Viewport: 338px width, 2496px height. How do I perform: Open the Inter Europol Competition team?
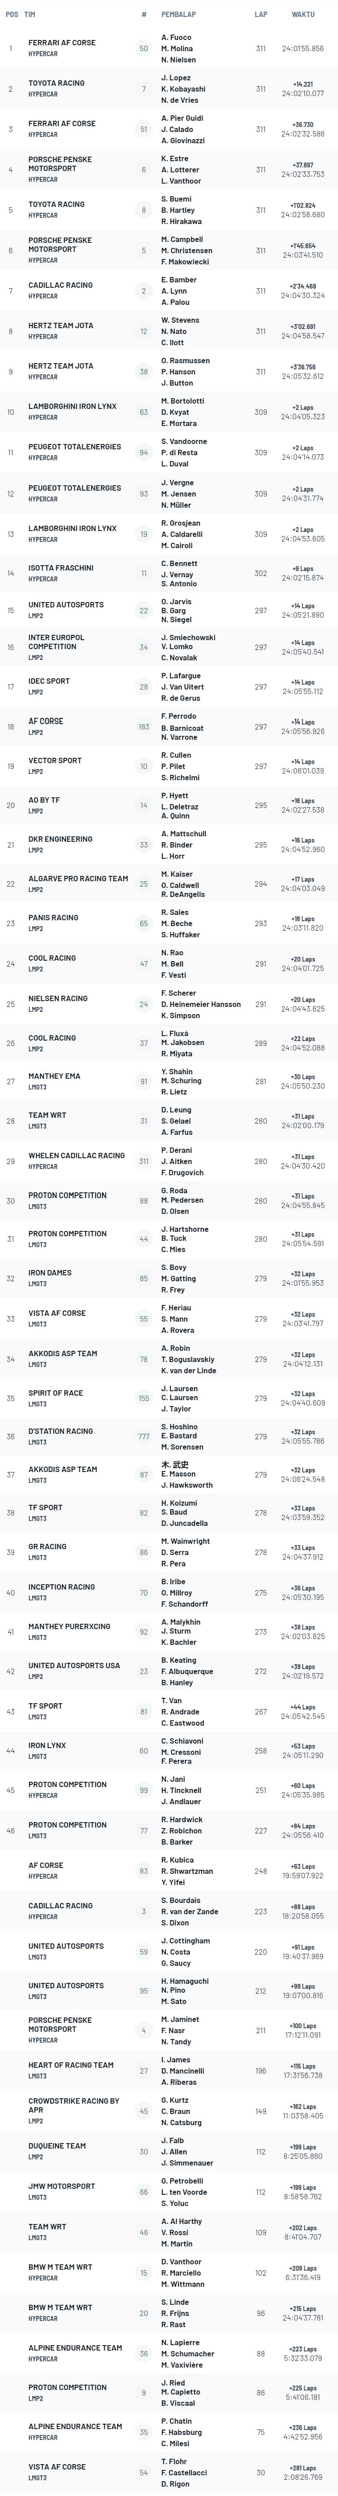[56, 642]
